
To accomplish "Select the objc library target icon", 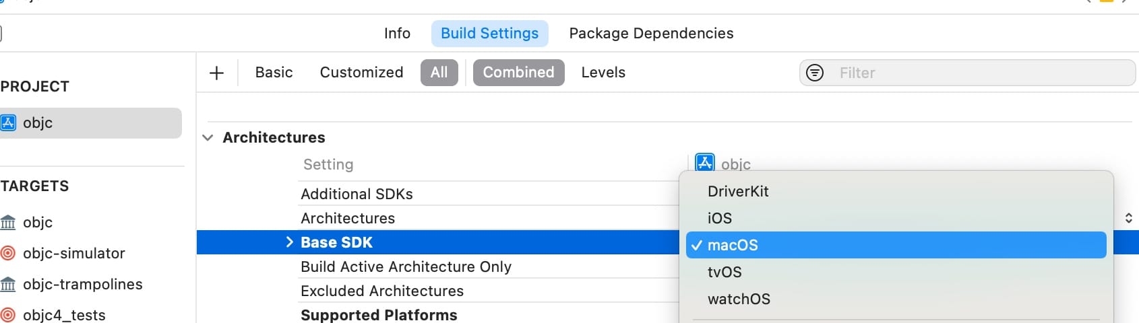I will pyautogui.click(x=8, y=222).
